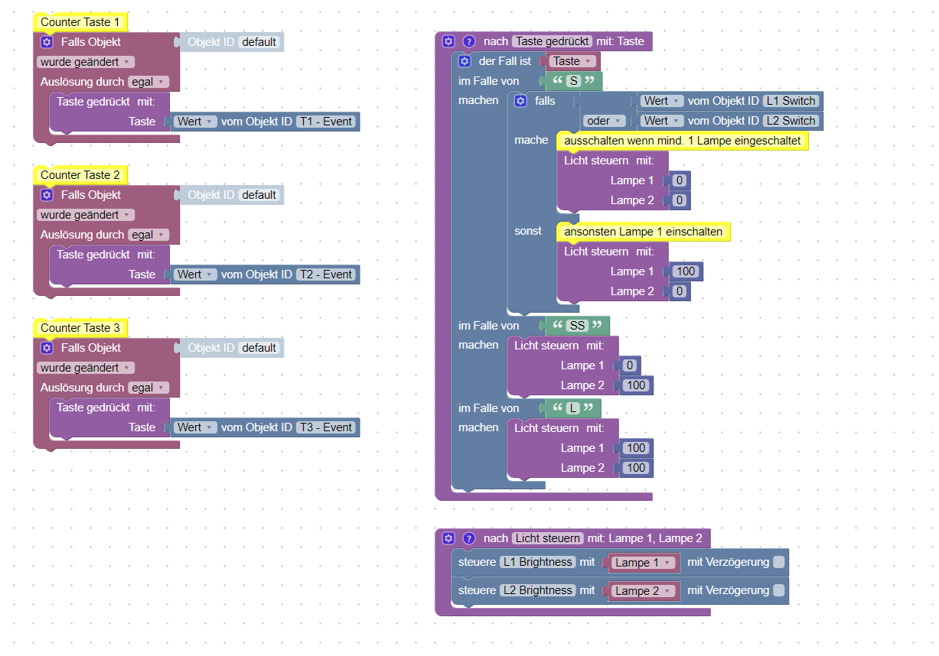
Task: Click 'L1 Switch' object ID field
Action: (791, 101)
